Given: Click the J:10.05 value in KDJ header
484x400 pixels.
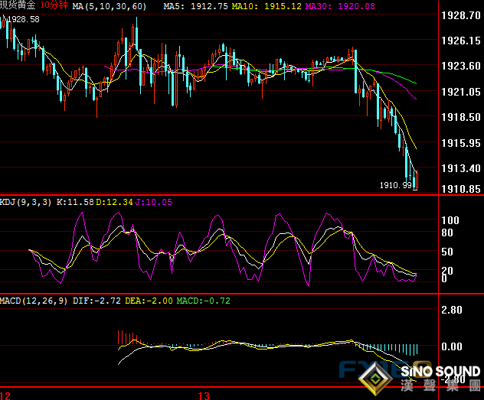Looking at the screenshot, I should [153, 202].
